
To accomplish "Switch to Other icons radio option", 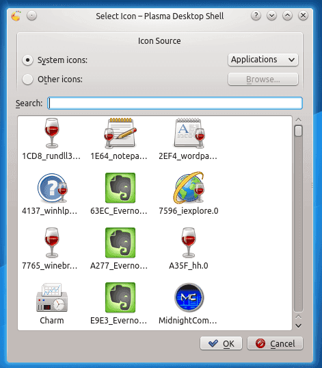I will coord(27,79).
